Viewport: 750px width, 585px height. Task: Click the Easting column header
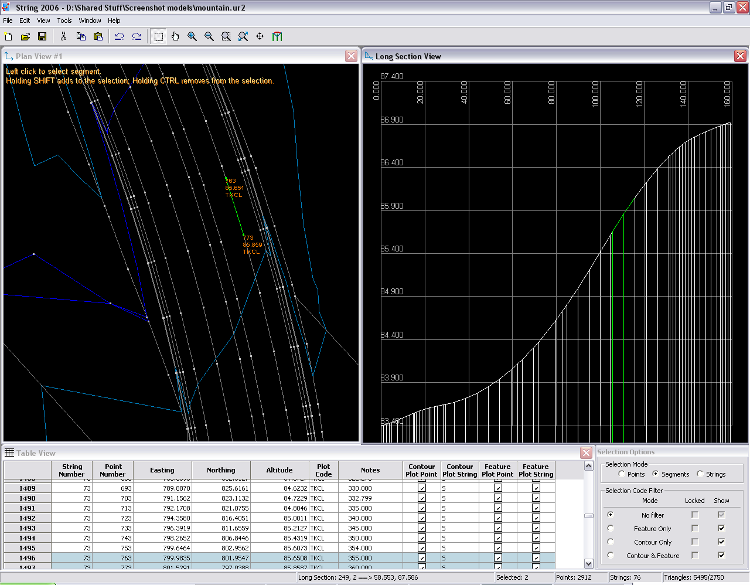click(162, 470)
